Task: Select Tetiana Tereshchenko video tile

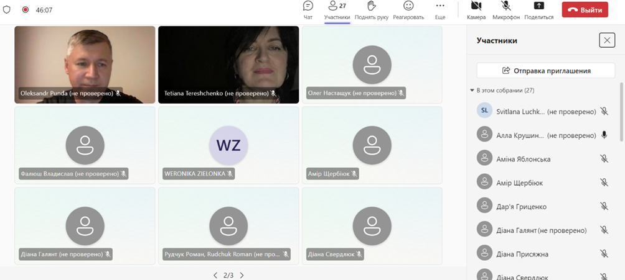Action: pos(228,65)
